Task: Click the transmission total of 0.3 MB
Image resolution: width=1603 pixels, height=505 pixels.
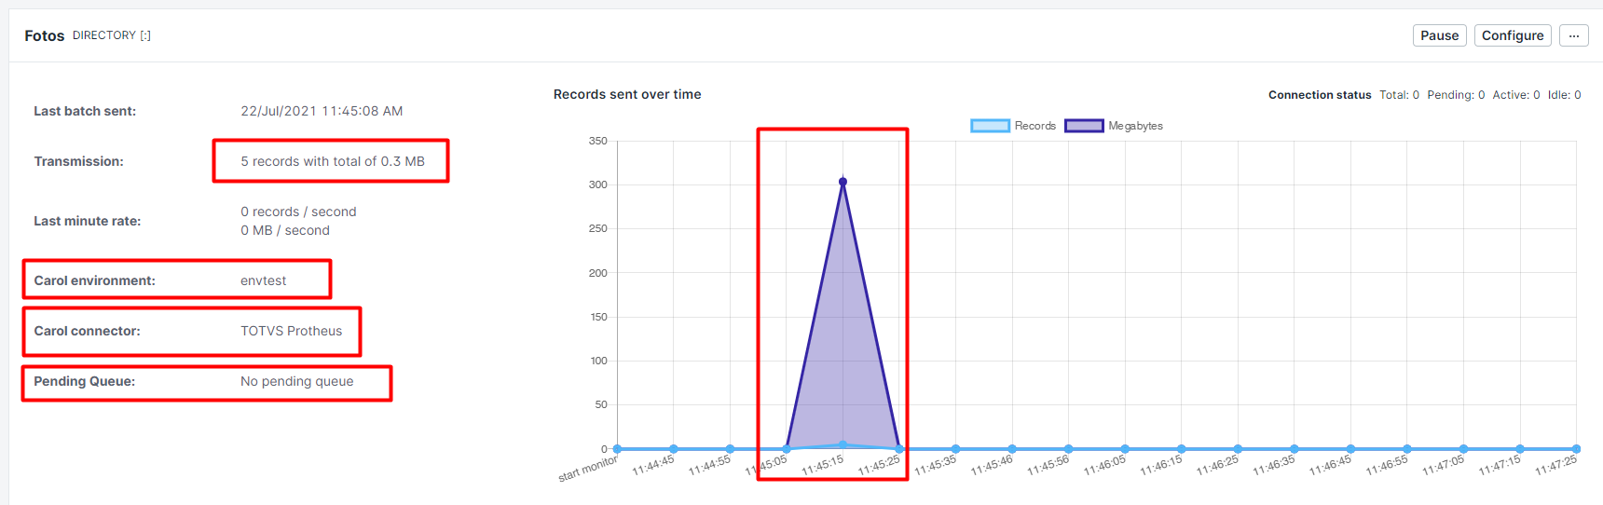Action: tap(332, 161)
